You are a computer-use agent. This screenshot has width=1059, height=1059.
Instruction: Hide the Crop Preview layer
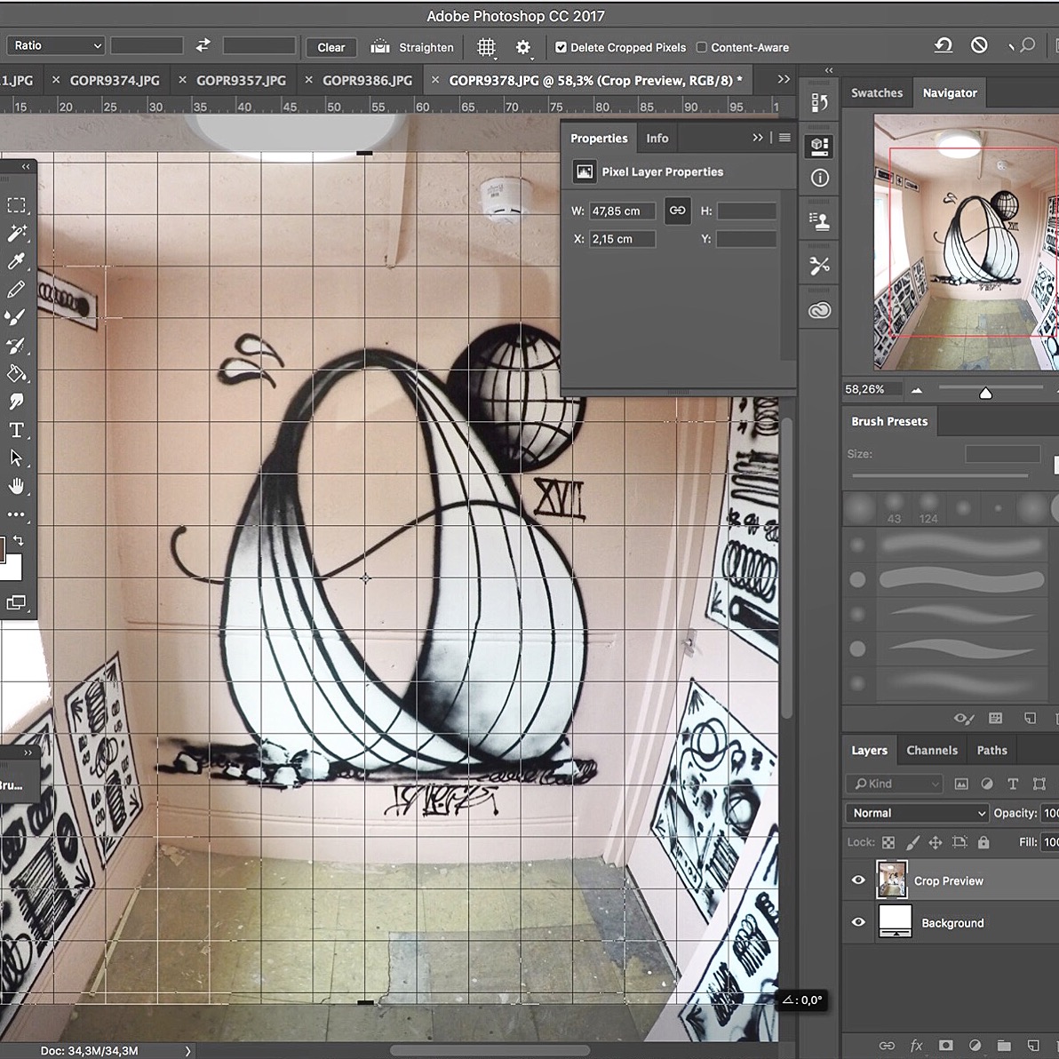point(858,880)
